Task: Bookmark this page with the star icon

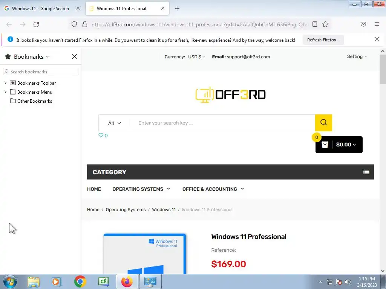Action: coord(325,24)
